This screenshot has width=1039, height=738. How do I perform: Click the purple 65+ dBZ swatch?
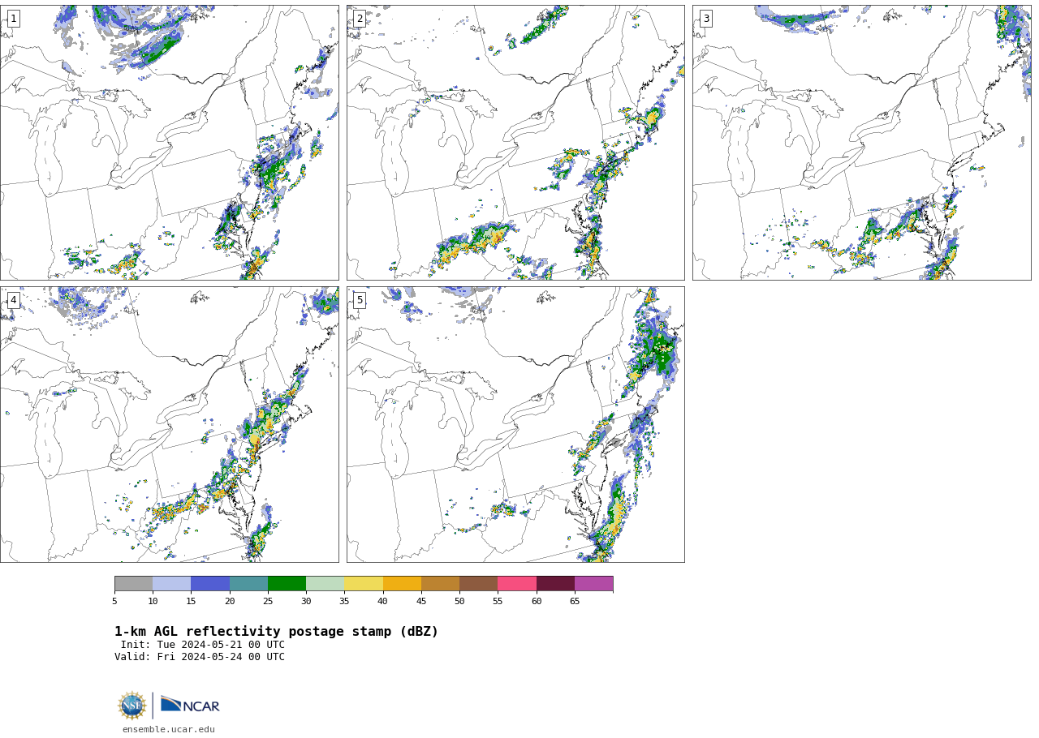click(x=593, y=584)
